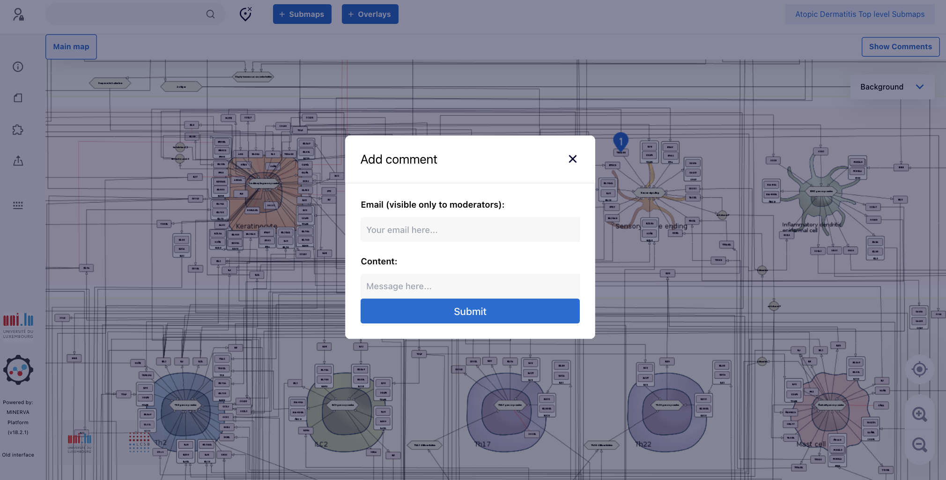Screen dimensions: 946x480
Task: Click the user profile icon
Action: [x=18, y=15]
